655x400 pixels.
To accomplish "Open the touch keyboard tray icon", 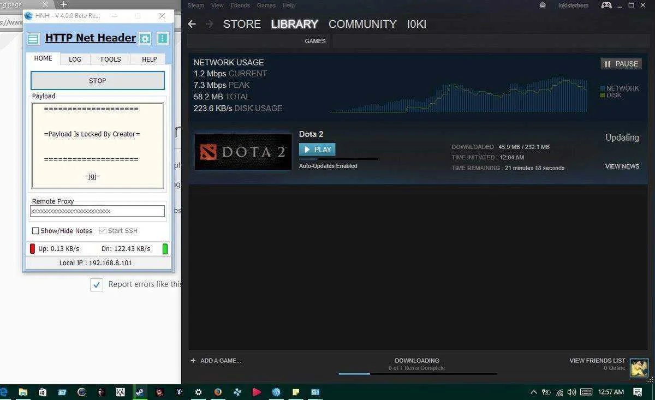I will pos(586,392).
